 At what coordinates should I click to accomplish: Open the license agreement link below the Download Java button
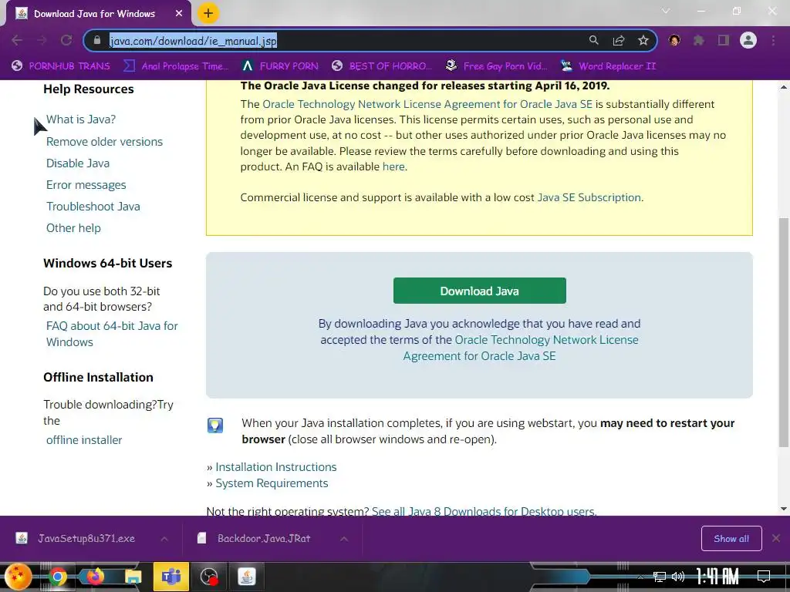point(521,348)
